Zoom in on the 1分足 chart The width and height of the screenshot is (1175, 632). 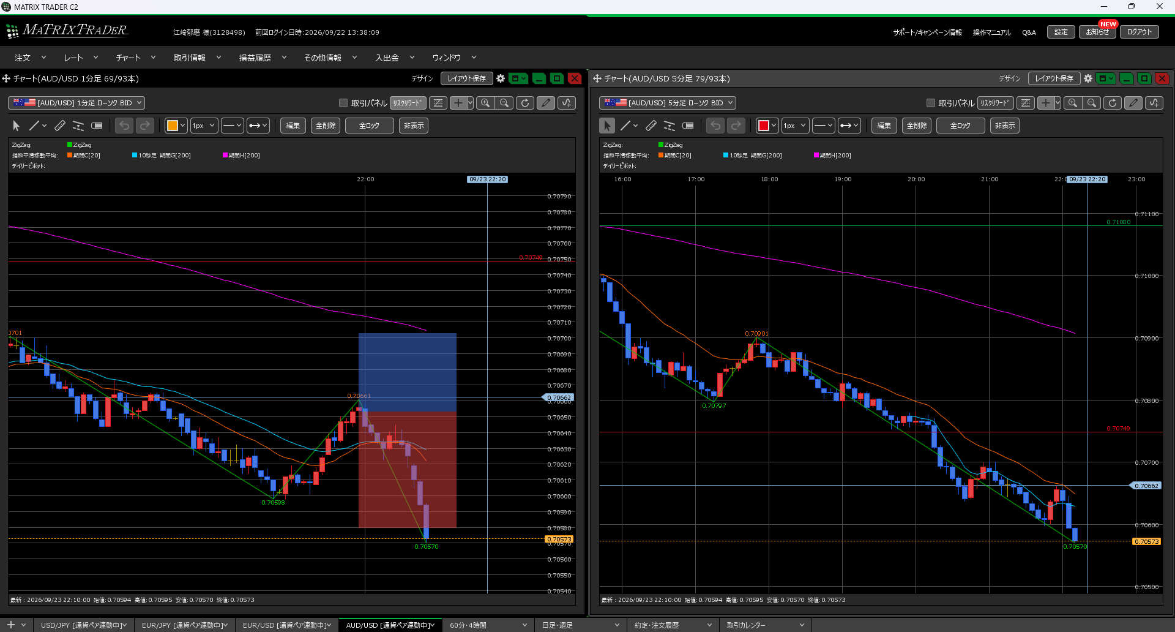coord(485,103)
